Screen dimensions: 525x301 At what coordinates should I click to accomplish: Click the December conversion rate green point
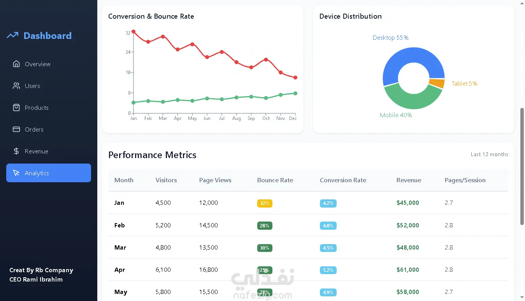coord(295,93)
